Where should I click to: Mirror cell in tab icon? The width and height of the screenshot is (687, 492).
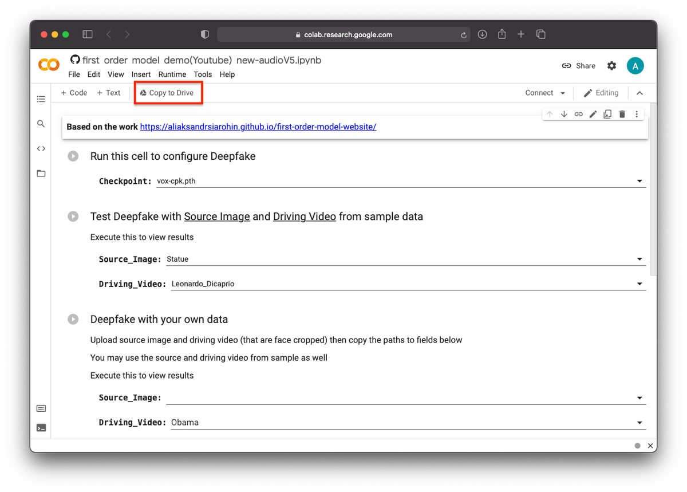click(x=607, y=115)
